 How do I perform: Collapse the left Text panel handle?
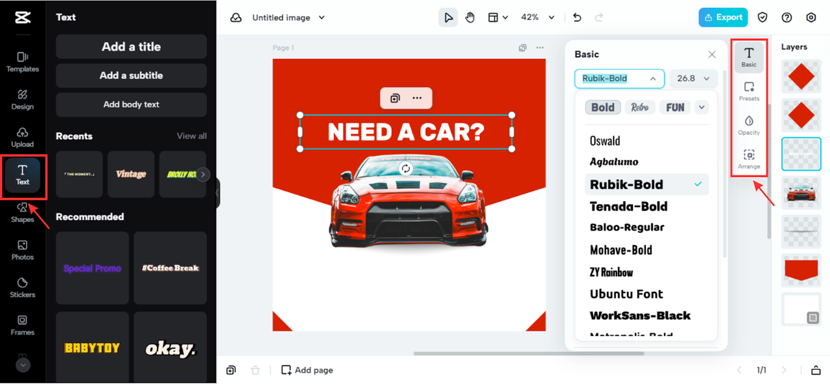pyautogui.click(x=218, y=193)
